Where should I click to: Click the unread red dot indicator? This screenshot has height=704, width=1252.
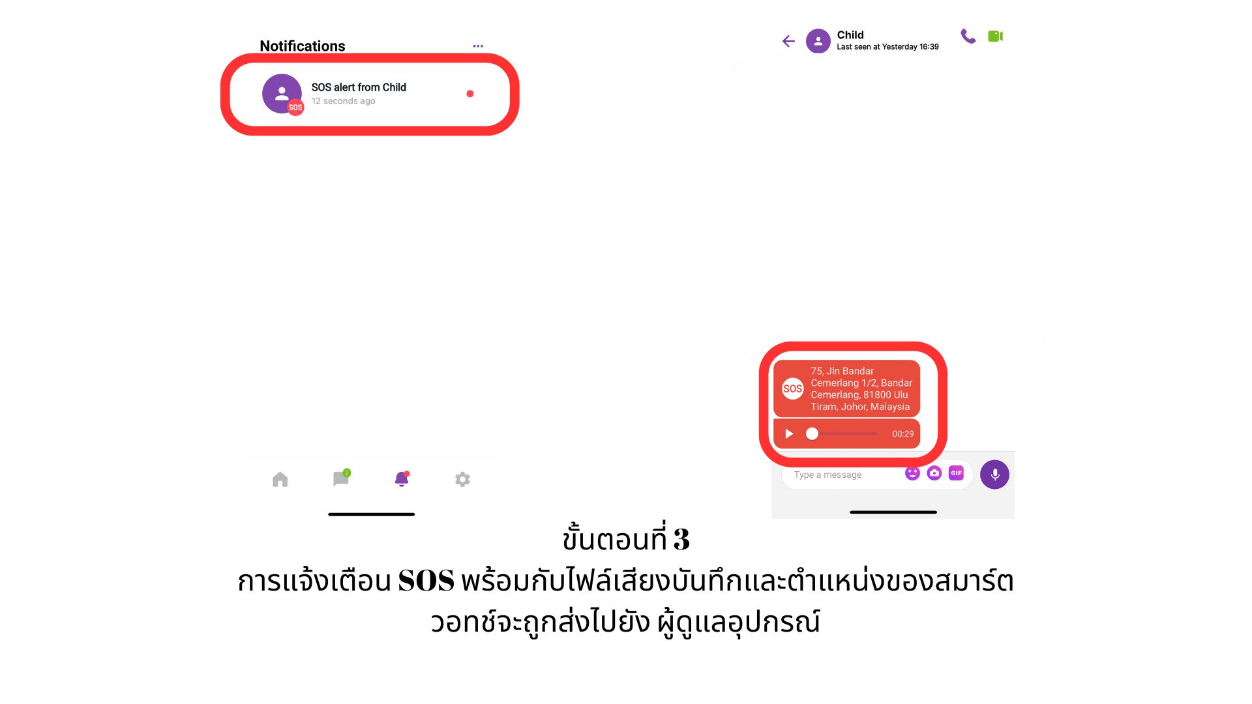(470, 94)
